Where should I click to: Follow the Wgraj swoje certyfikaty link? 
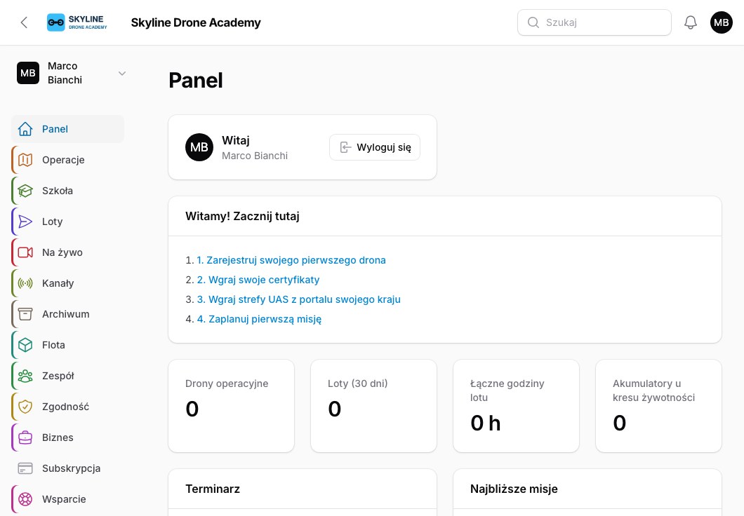[x=258, y=280]
